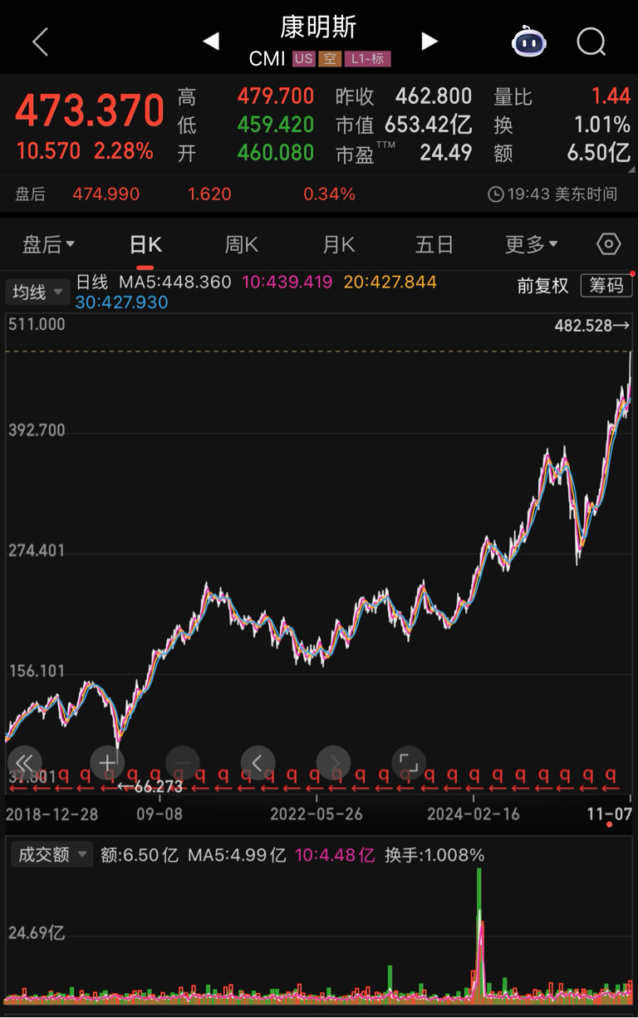The width and height of the screenshot is (638, 1018).
Task: Tap the 24.69亿 volume axis label
Action: click(x=37, y=932)
